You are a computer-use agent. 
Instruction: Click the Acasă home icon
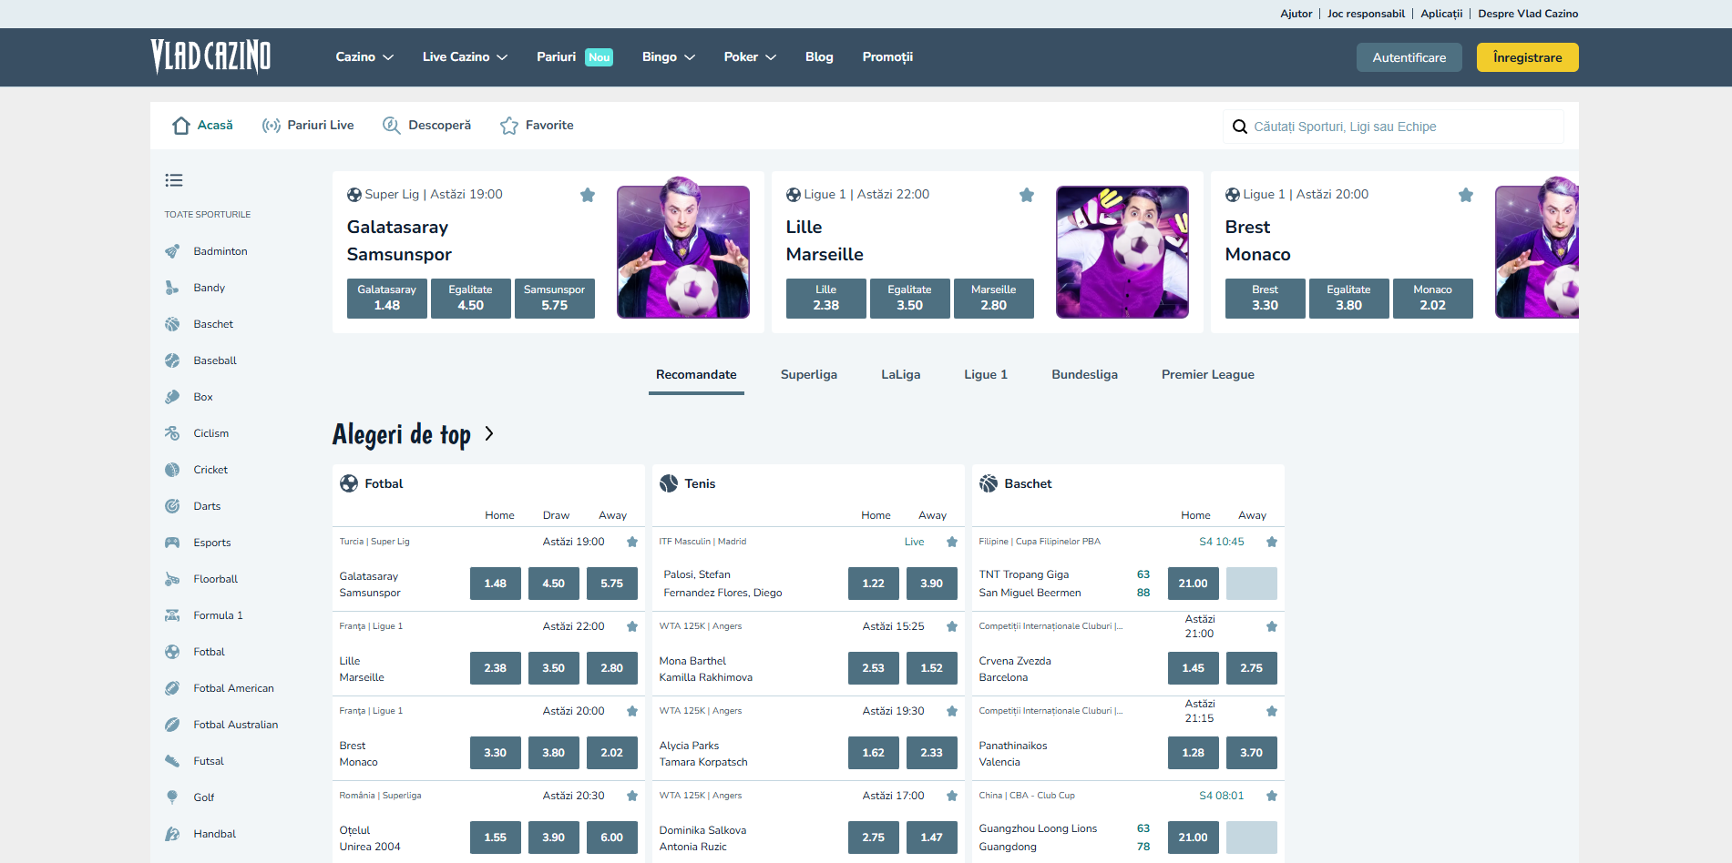pos(181,126)
